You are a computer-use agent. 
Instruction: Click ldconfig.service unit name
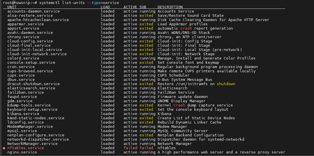coord(25,122)
